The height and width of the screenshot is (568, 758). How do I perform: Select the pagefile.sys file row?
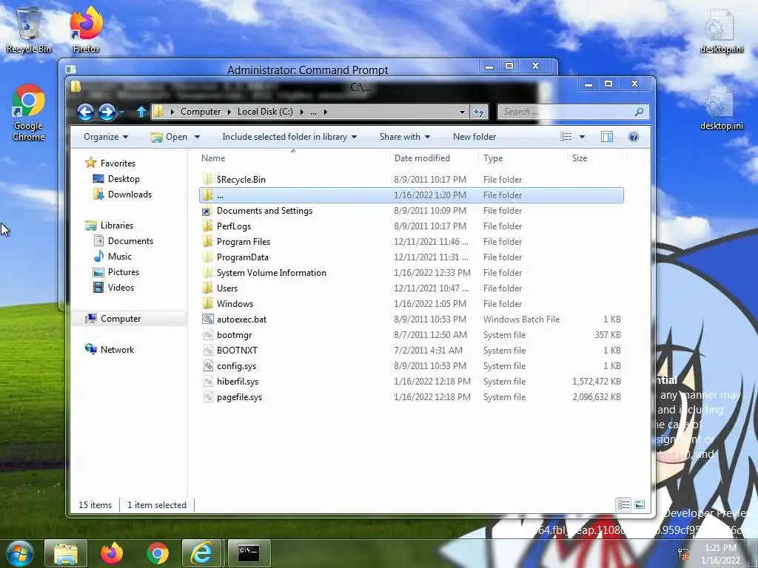click(x=412, y=397)
